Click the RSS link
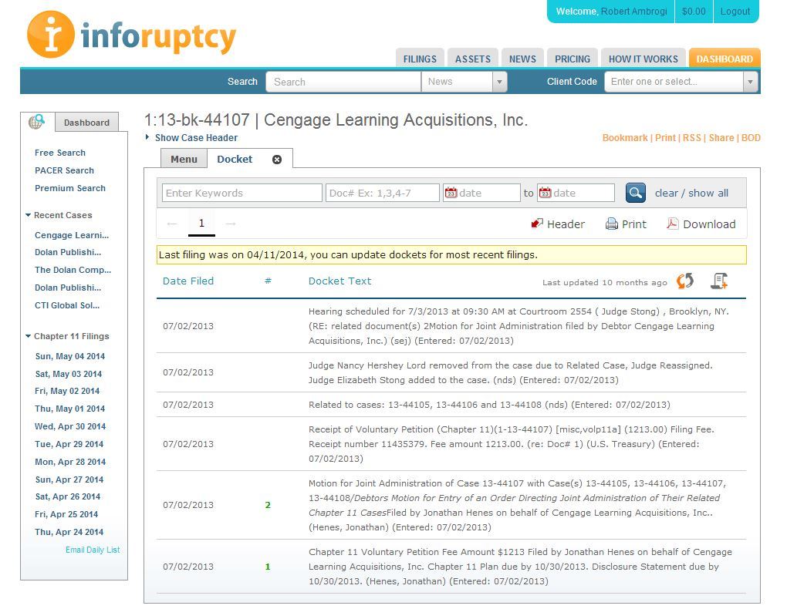 (x=691, y=137)
